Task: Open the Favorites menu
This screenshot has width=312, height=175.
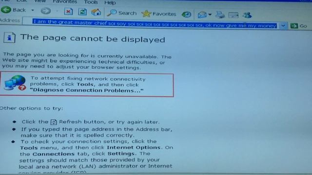Action: point(65,2)
